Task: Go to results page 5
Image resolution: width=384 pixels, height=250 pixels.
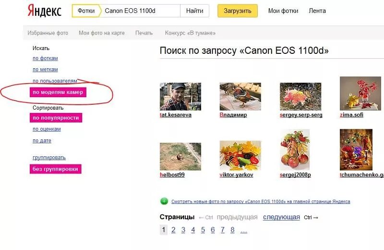Action: 203,230
